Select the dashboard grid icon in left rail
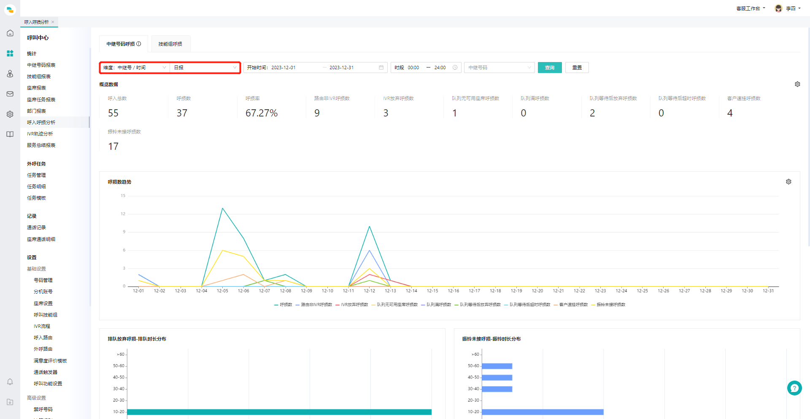 10,53
